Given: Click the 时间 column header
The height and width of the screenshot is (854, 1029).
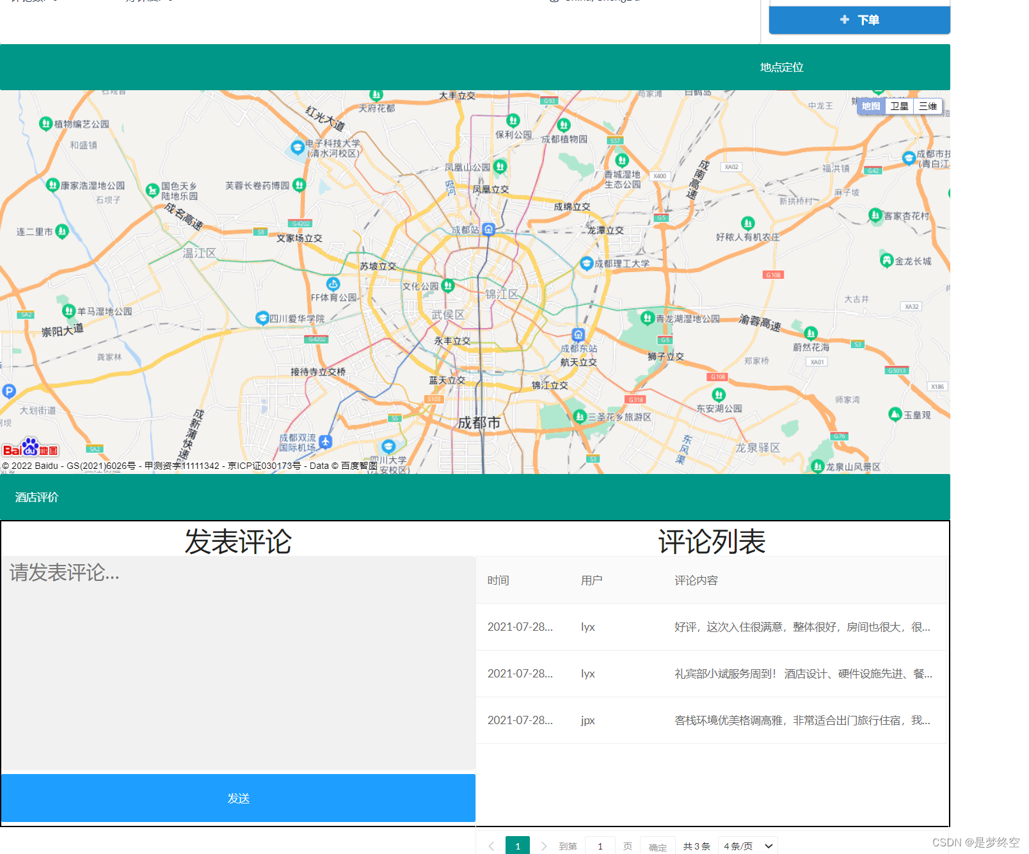Looking at the screenshot, I should tap(499, 580).
